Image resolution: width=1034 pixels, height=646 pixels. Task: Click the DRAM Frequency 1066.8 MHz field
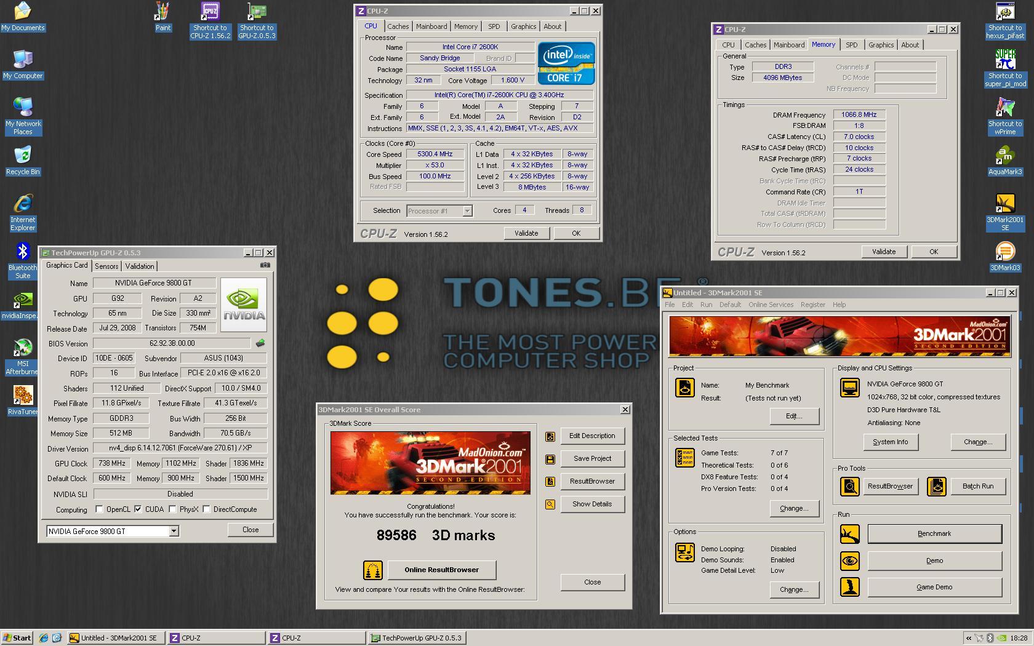pyautogui.click(x=859, y=115)
